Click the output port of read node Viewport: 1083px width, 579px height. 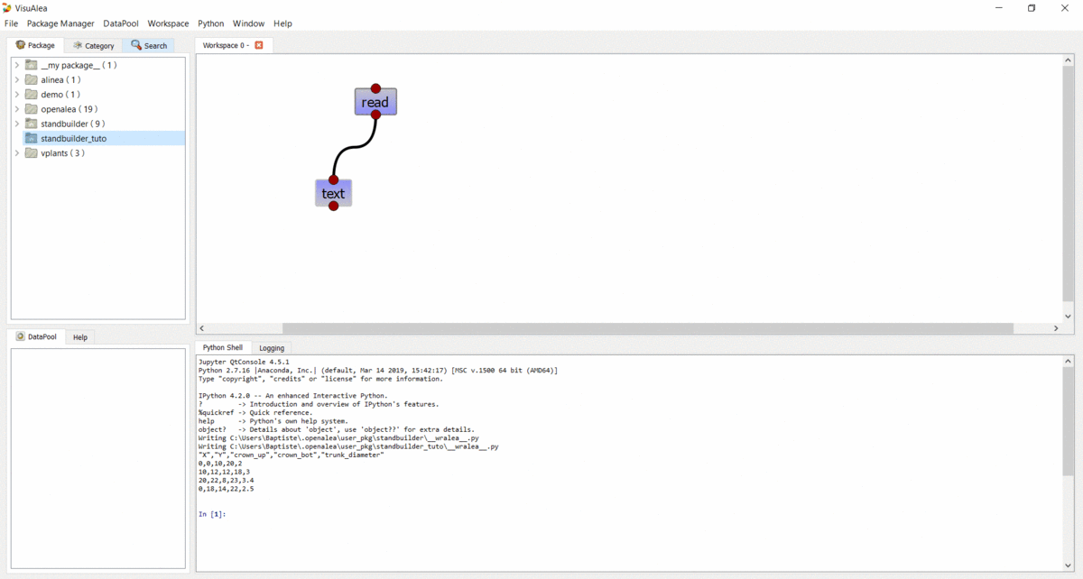[x=375, y=115]
